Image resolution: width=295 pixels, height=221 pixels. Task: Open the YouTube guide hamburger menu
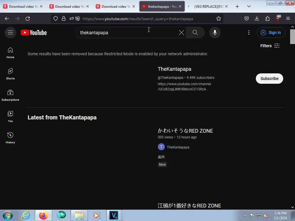(x=10, y=33)
